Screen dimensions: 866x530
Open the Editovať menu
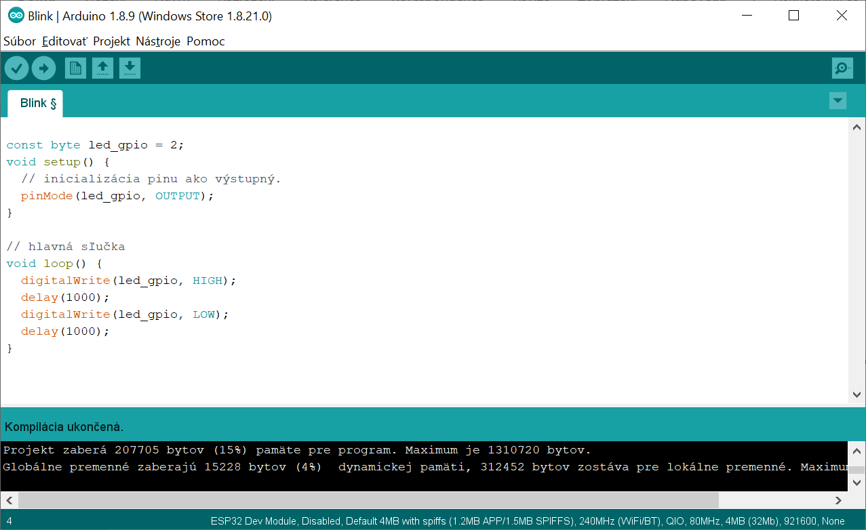(x=64, y=41)
